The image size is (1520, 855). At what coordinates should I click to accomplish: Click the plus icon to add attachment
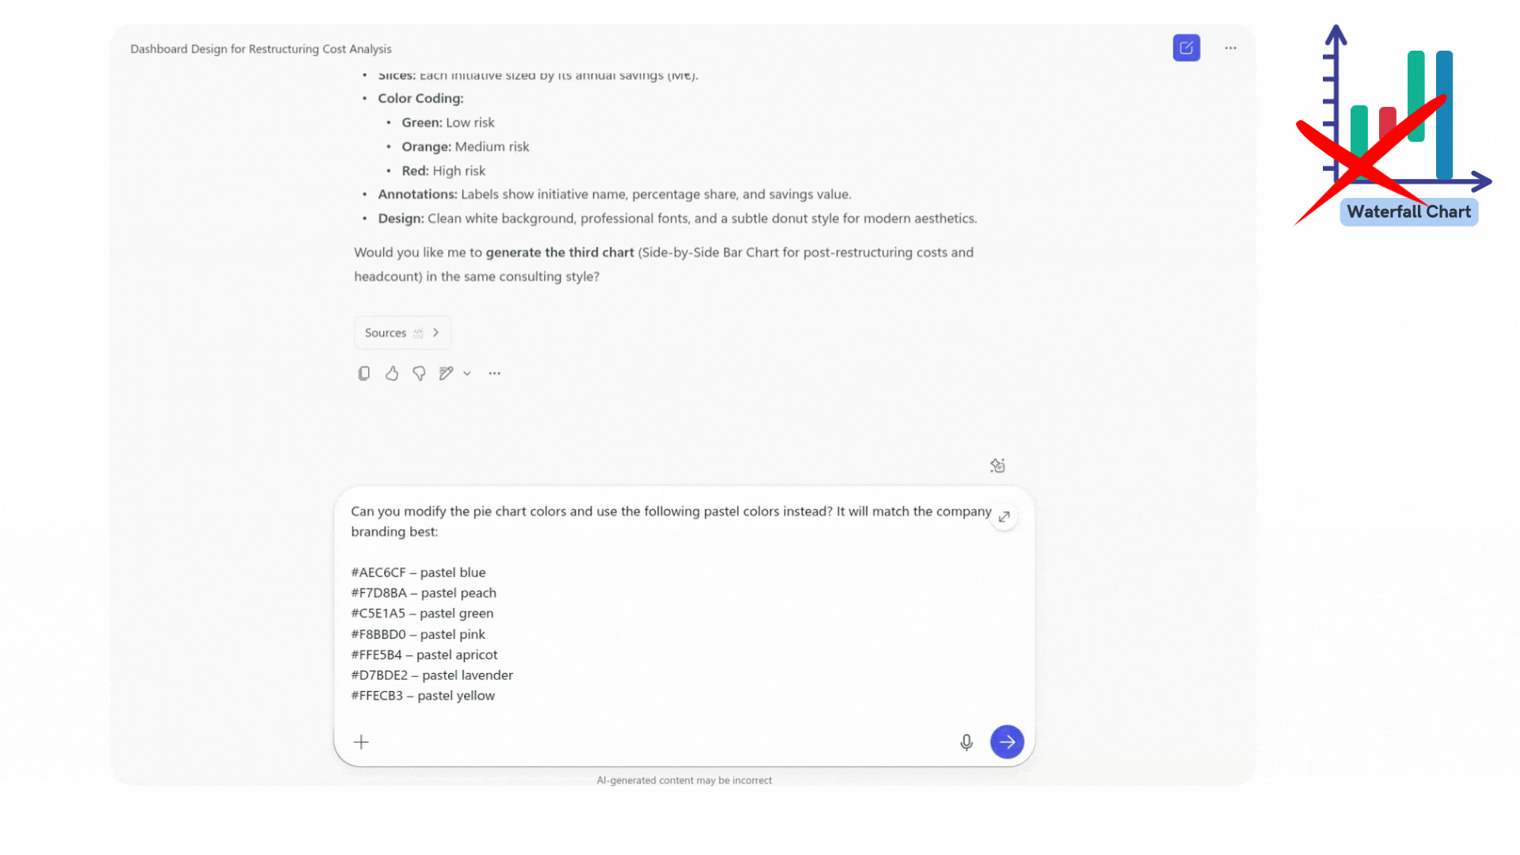[x=361, y=742]
